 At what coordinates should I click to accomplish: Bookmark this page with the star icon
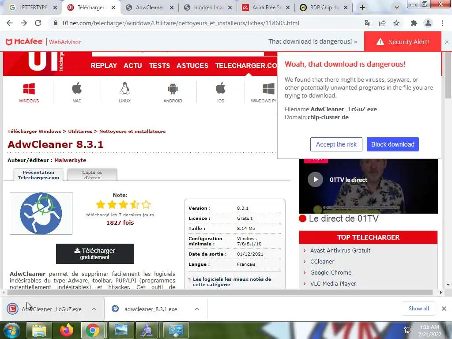tap(396, 23)
